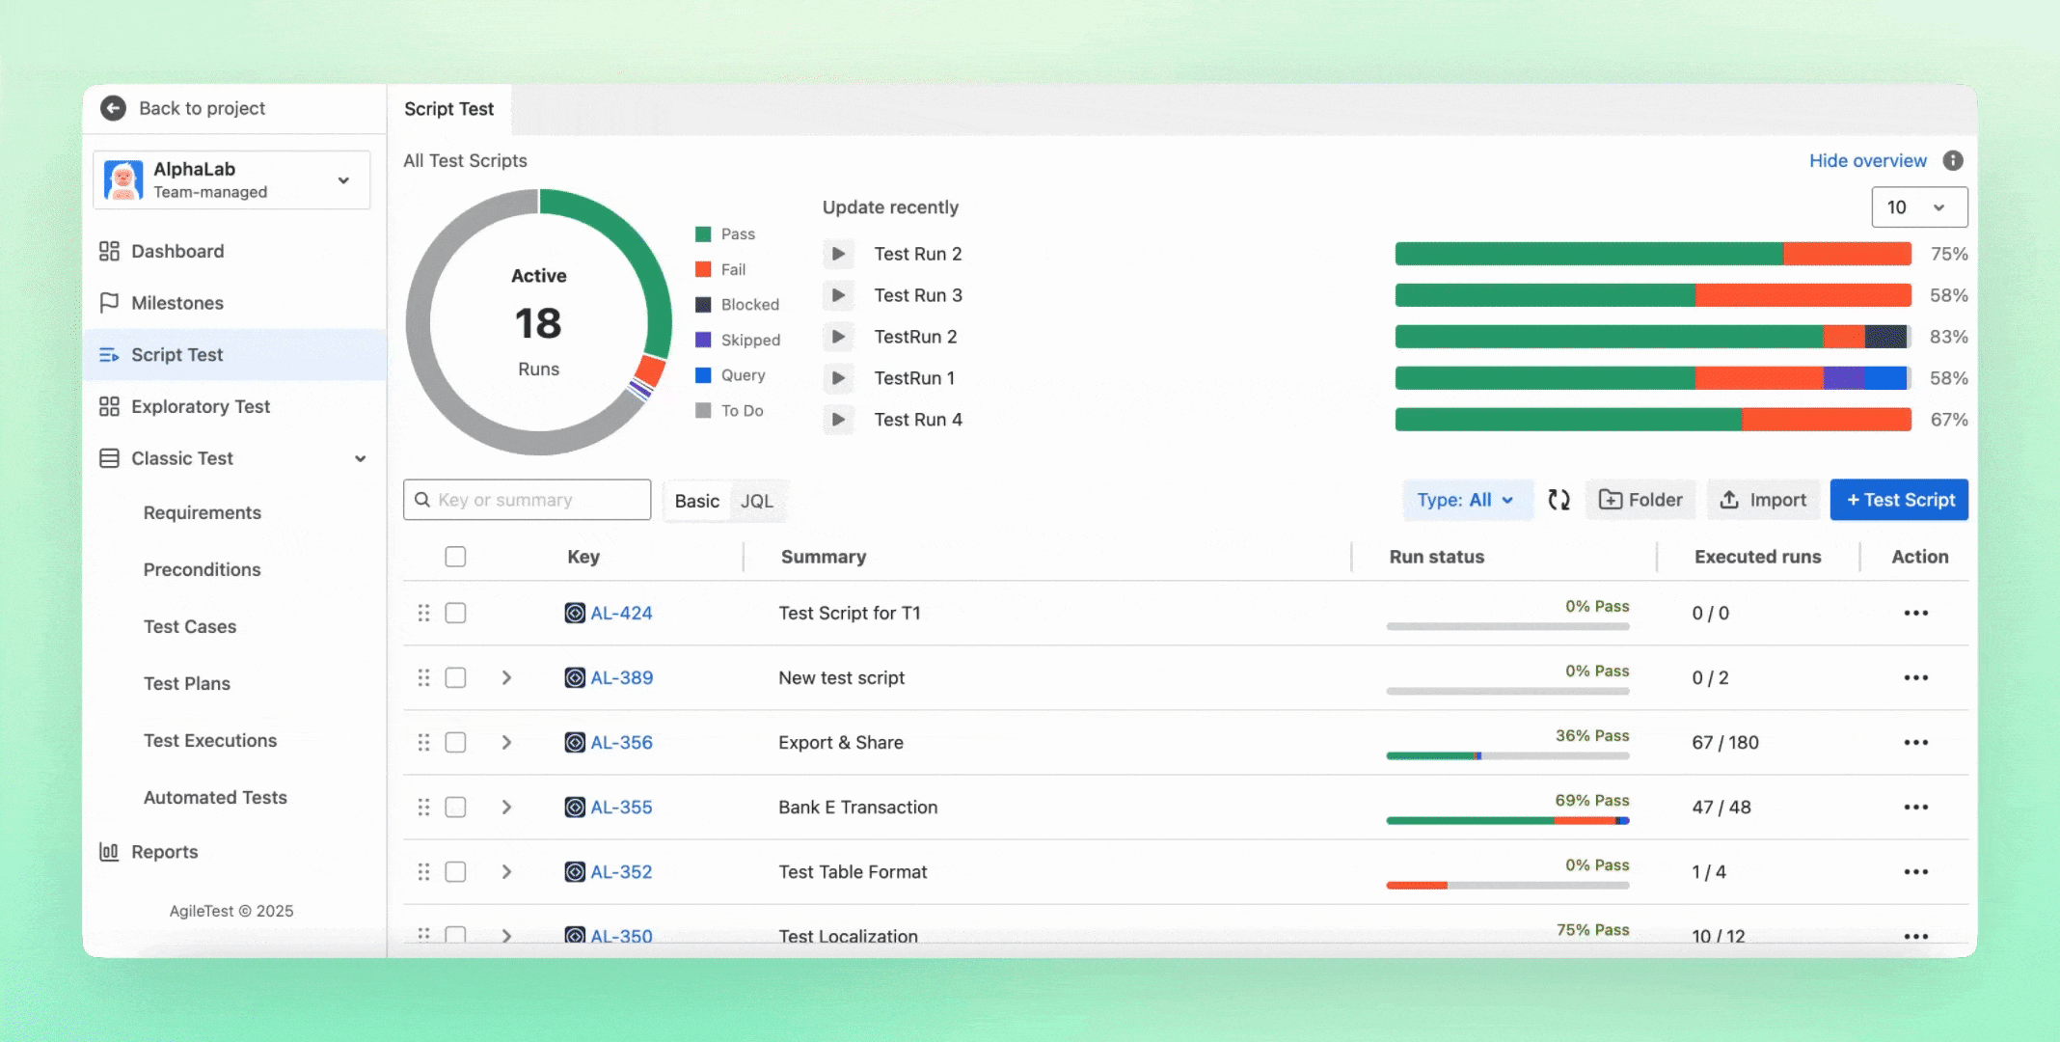Click drag handle icon on AL-389 row

pyautogui.click(x=423, y=678)
